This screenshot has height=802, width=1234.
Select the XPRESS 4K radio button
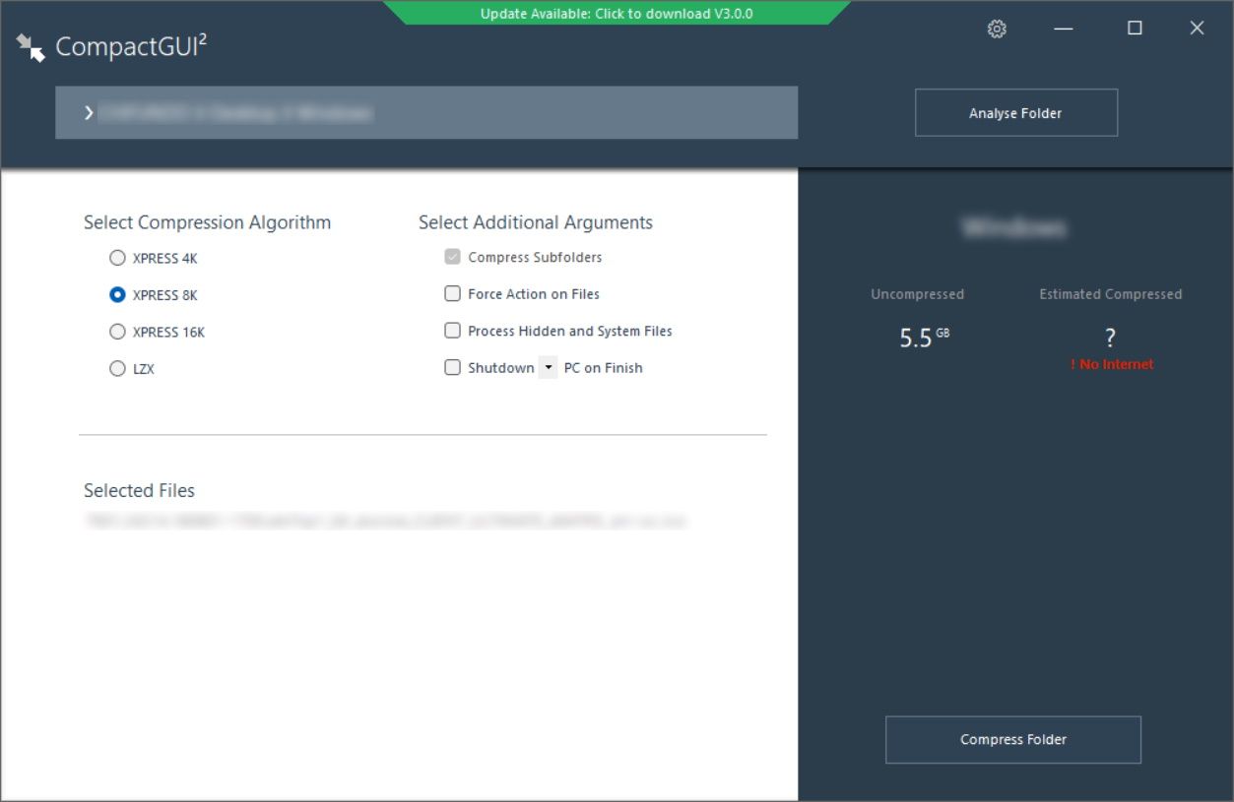coord(117,258)
